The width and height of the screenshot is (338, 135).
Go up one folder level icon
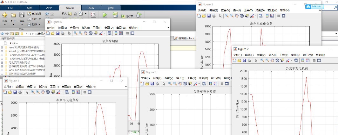click(x=11, y=34)
